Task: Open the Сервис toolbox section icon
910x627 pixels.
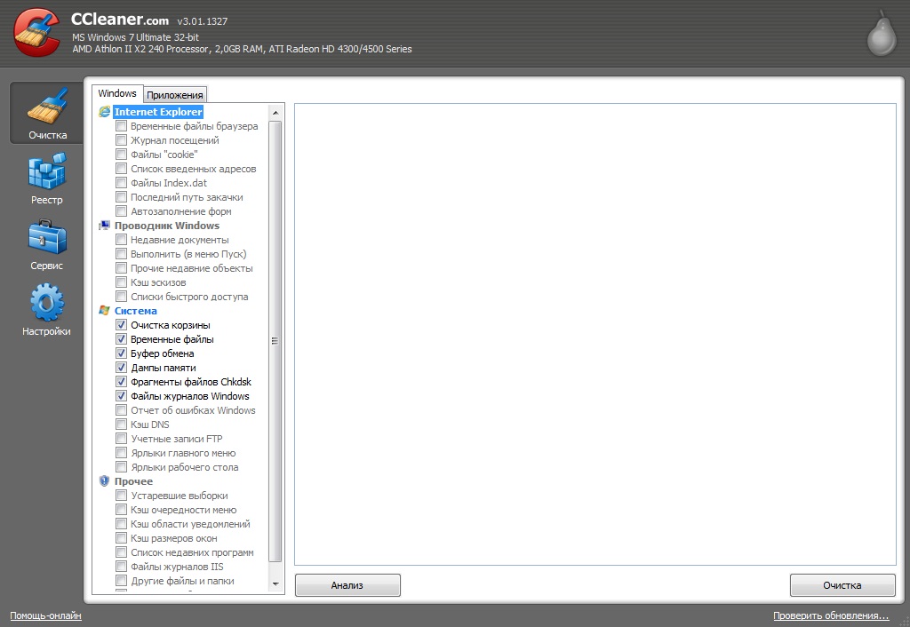Action: (x=46, y=237)
